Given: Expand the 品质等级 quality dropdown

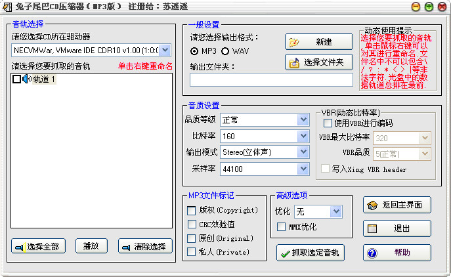Looking at the screenshot, I should [x=303, y=119].
